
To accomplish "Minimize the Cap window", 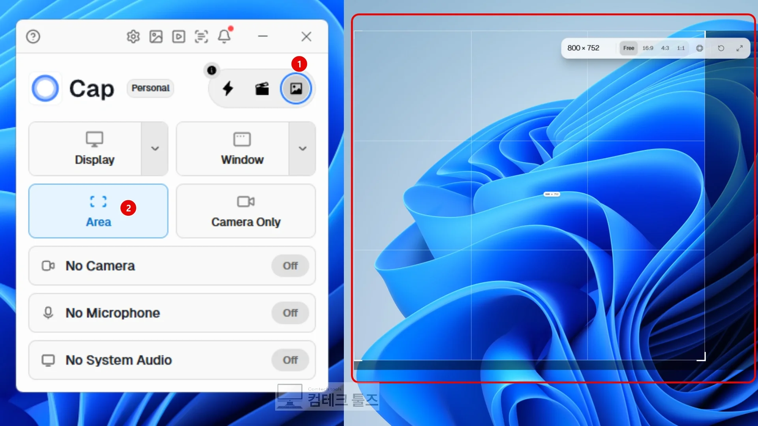I will (263, 36).
